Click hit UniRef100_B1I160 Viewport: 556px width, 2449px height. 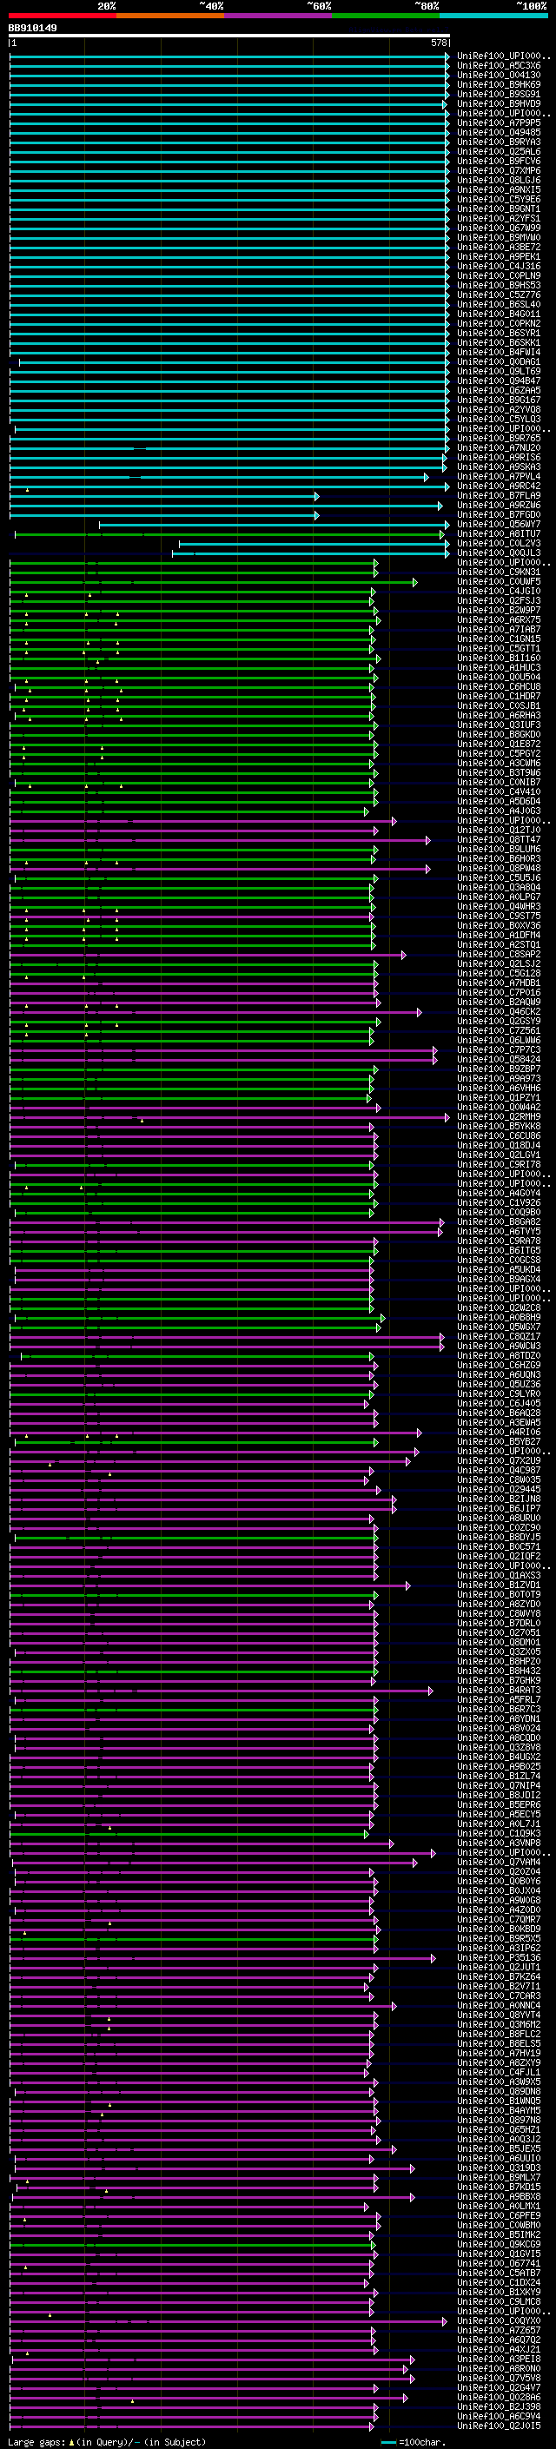click(x=499, y=658)
